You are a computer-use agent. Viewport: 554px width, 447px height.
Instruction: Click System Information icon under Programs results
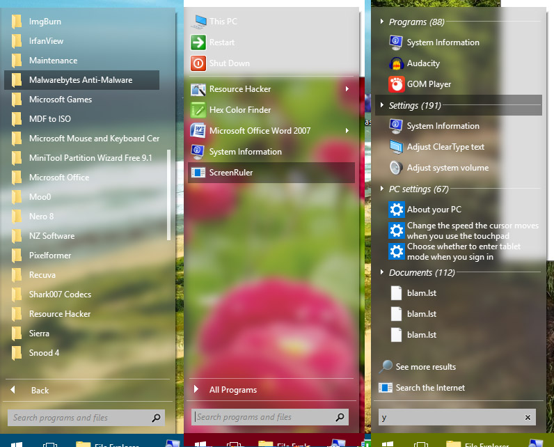(396, 42)
